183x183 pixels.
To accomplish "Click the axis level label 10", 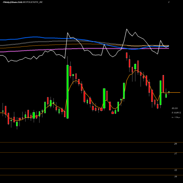I will pyautogui.click(x=175, y=176).
